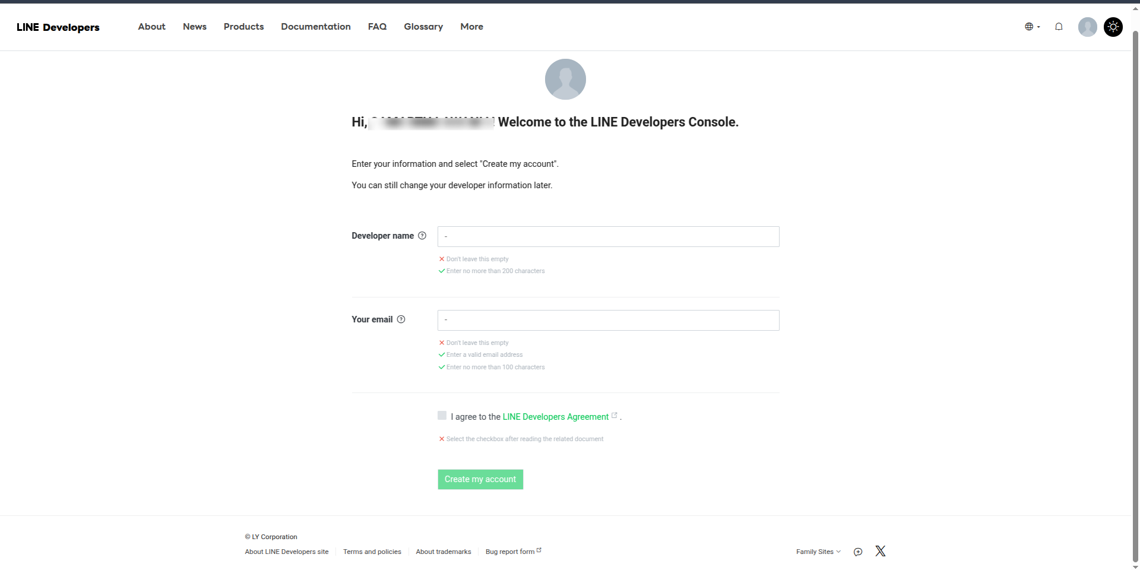Open the user avatar in header
The image size is (1140, 570).
1088,27
